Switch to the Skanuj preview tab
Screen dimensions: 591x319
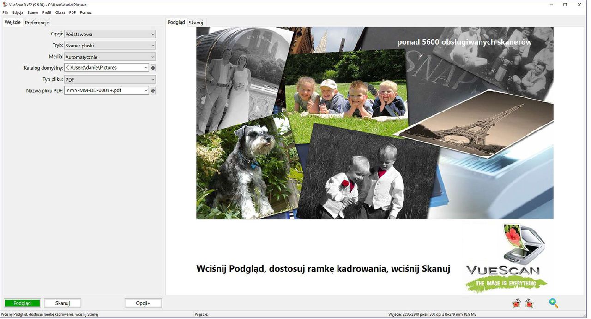coord(196,23)
